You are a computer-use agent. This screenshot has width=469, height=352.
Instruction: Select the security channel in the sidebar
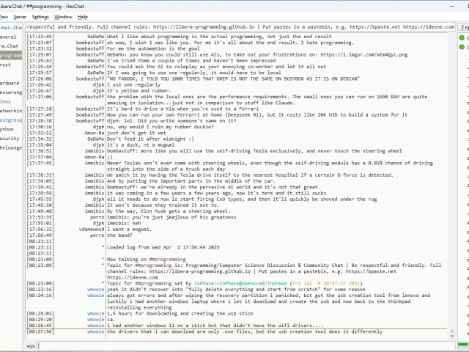(x=10, y=138)
